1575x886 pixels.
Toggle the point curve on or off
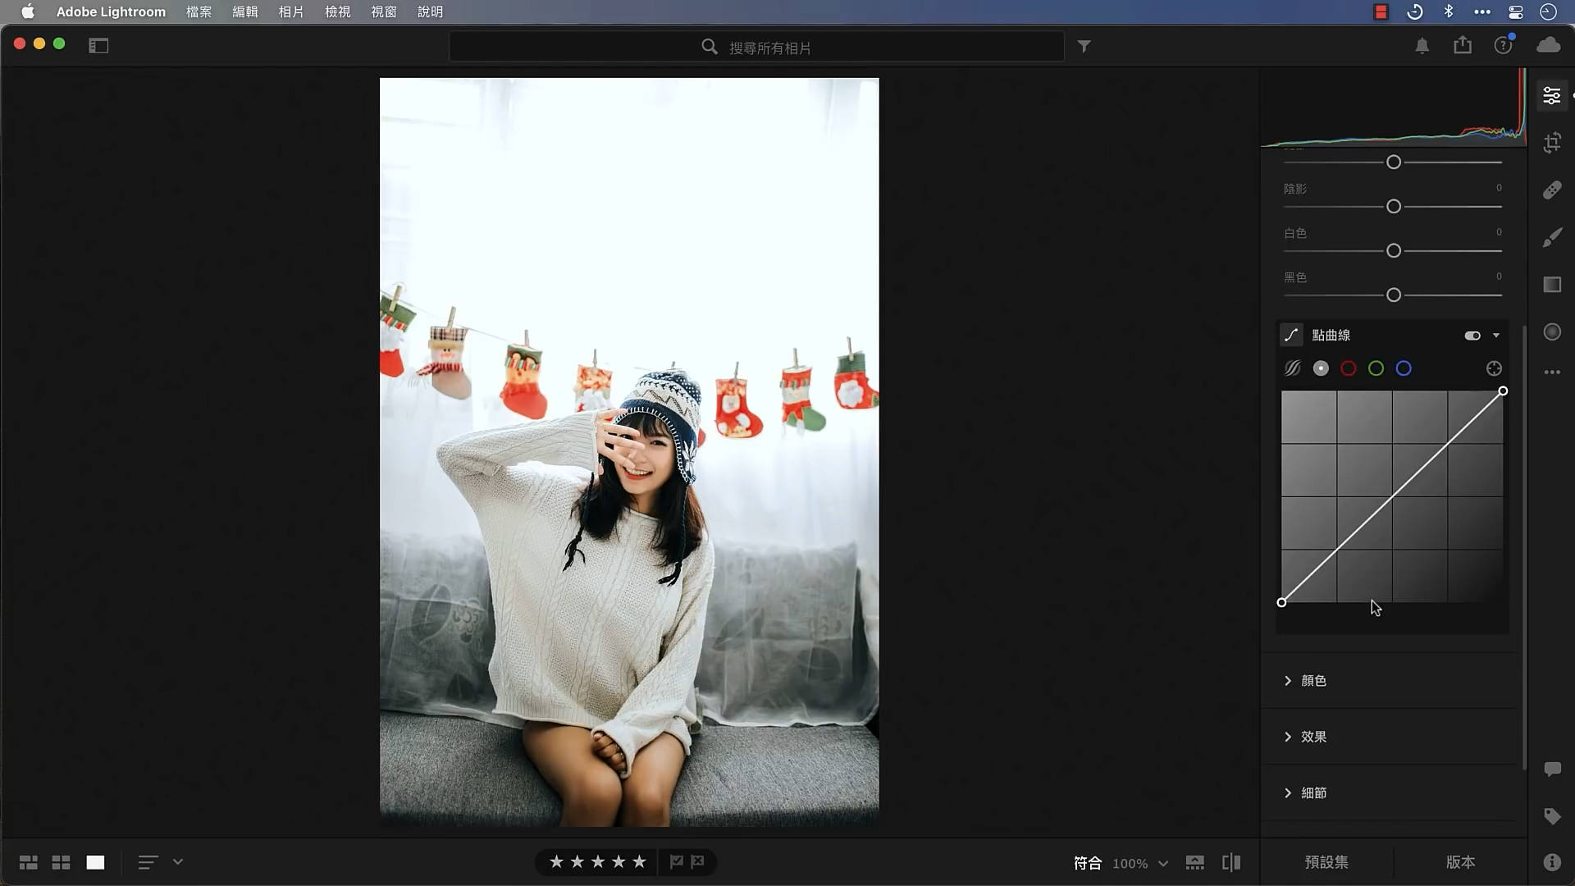click(1472, 335)
